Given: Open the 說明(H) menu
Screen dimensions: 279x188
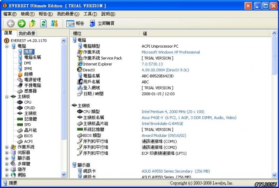Looking at the screenshot, I should [x=108, y=14].
